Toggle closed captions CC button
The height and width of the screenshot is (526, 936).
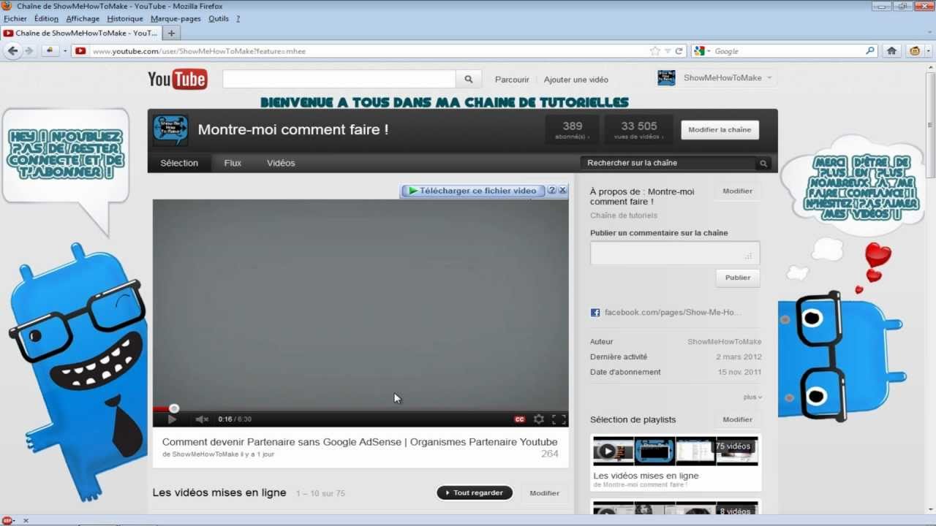[520, 419]
